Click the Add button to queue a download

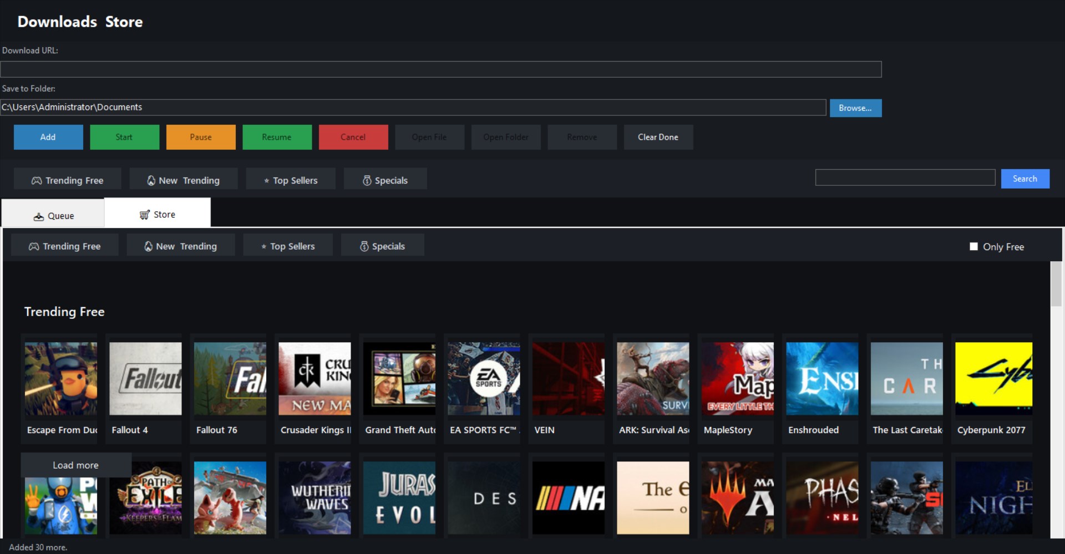48,137
